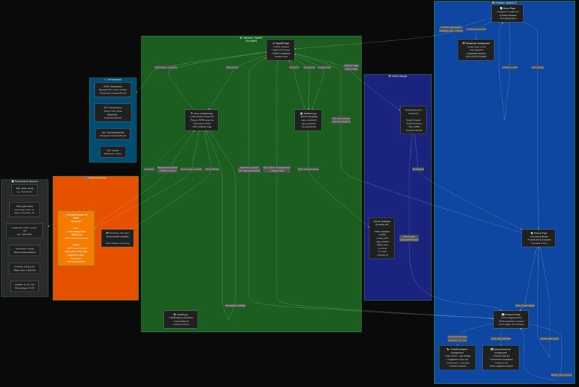Screen dimensions: 579x387
Task: Click the External Services group title
Action: pyautogui.click(x=96, y=178)
